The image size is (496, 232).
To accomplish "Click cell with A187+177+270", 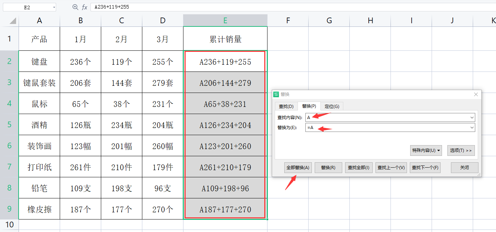I will (x=225, y=209).
